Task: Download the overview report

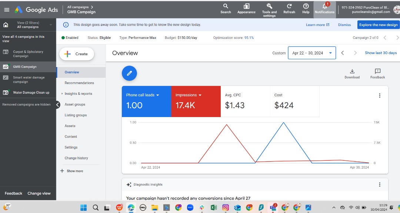Action: [x=352, y=73]
